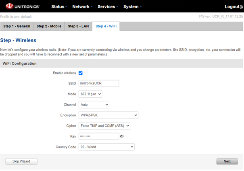This screenshot has width=244, height=171.
Task: Click the Next button
Action: [x=227, y=161]
